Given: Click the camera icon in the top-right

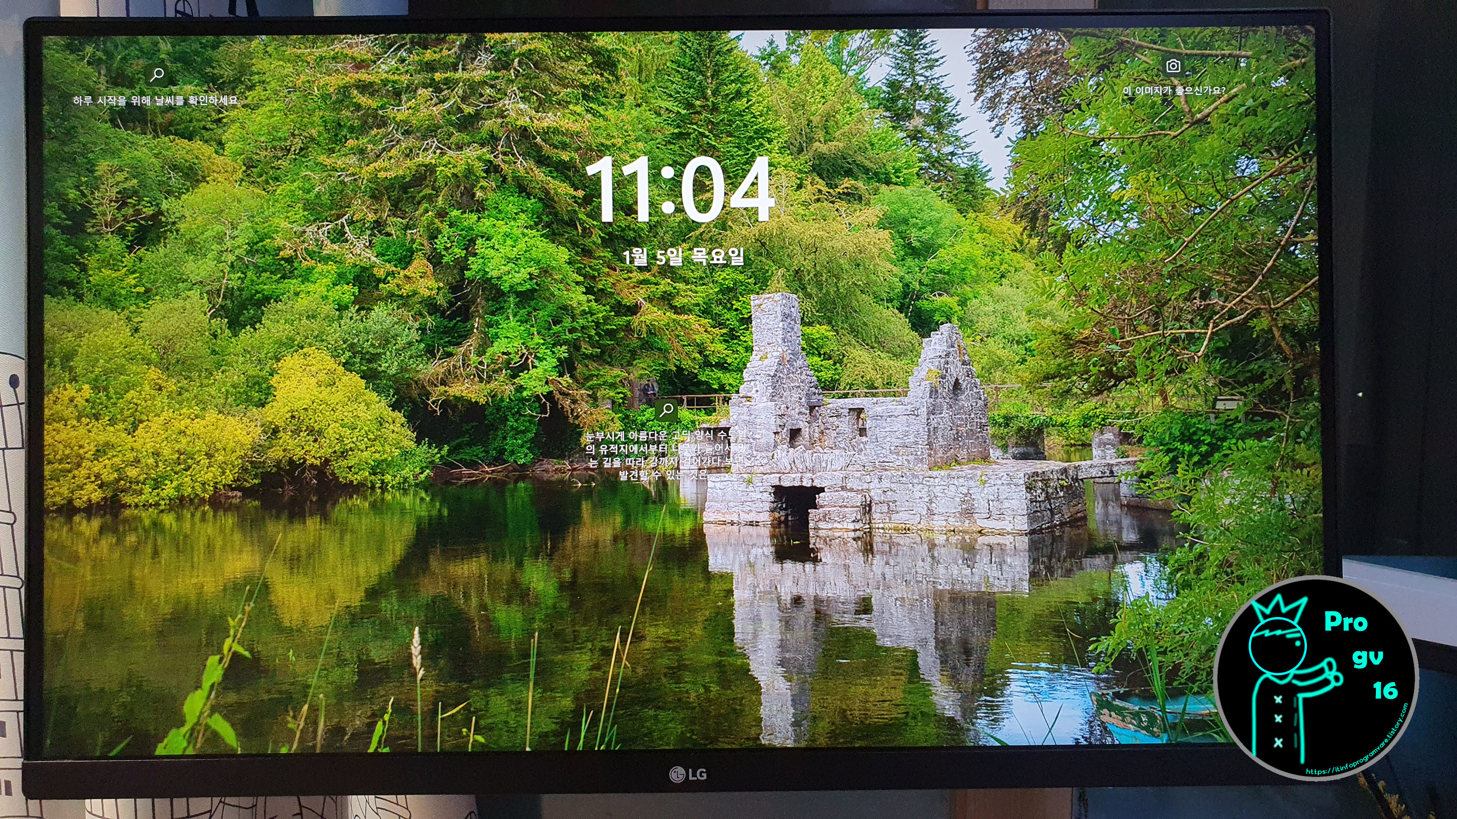Looking at the screenshot, I should (1173, 66).
